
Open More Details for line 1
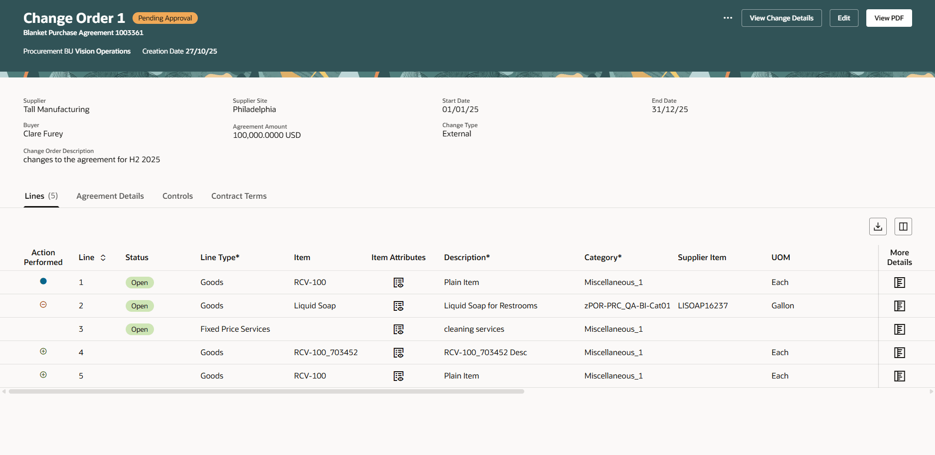point(899,283)
